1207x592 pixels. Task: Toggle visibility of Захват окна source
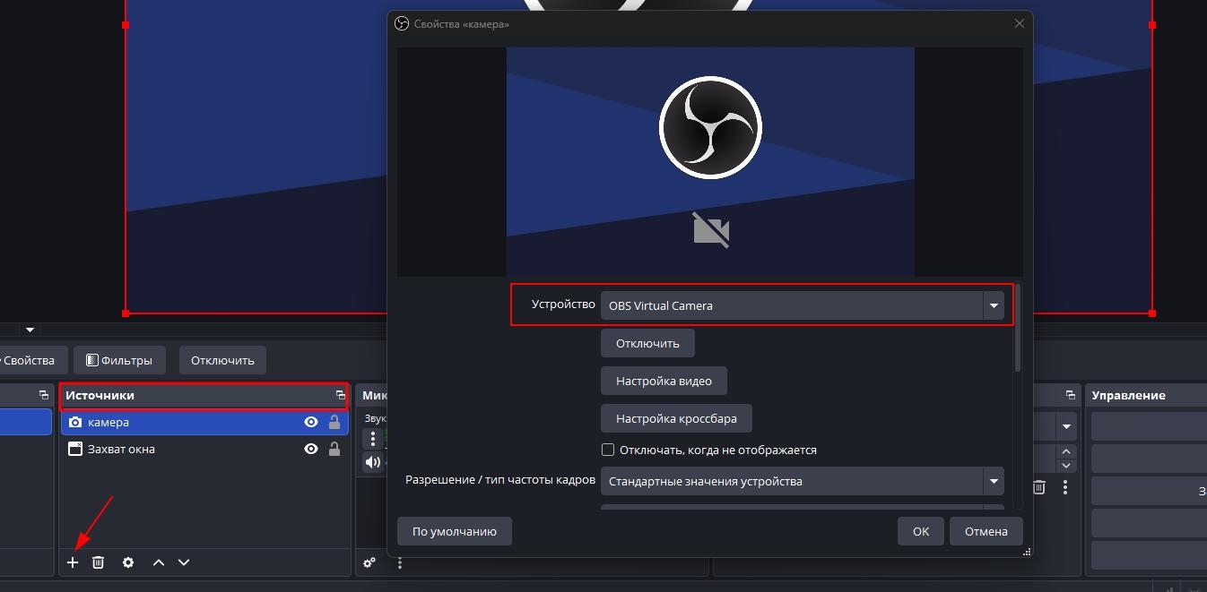click(x=311, y=450)
